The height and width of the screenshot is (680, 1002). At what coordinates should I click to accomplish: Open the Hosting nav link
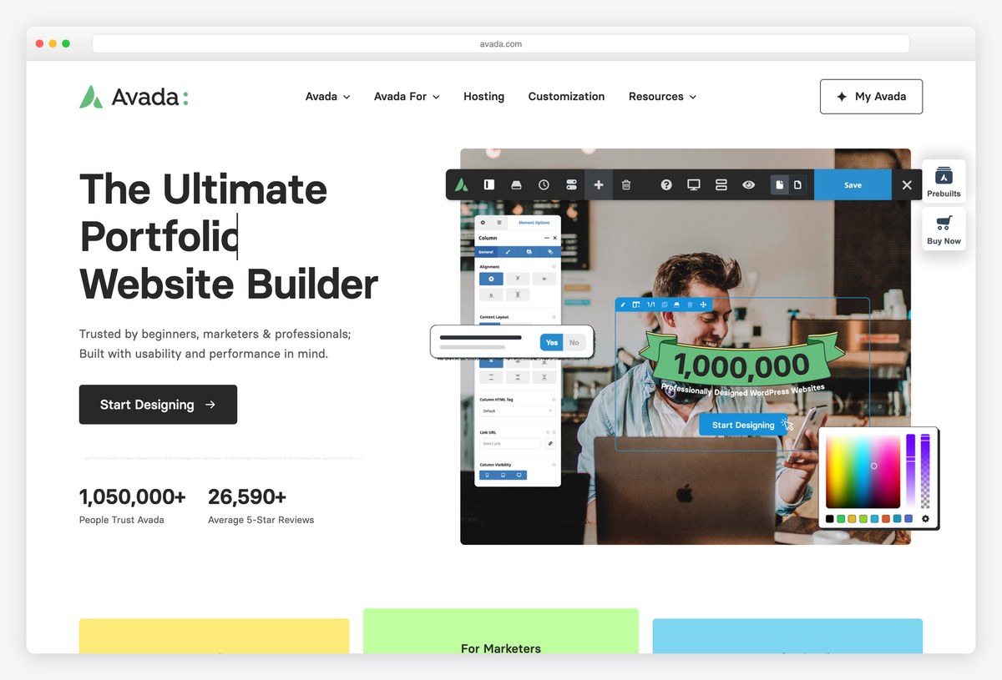[x=483, y=97]
